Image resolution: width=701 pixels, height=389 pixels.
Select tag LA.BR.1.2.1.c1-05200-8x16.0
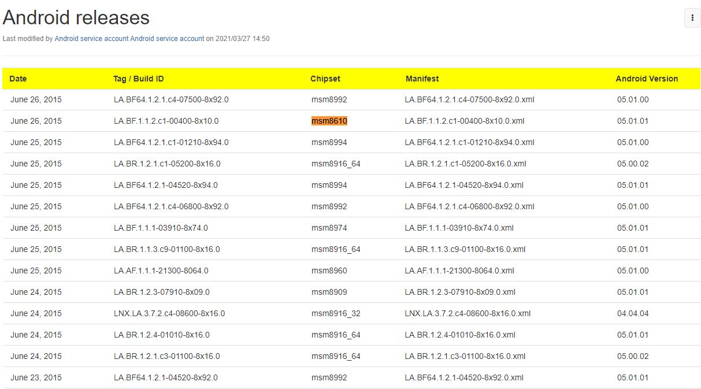pos(167,164)
